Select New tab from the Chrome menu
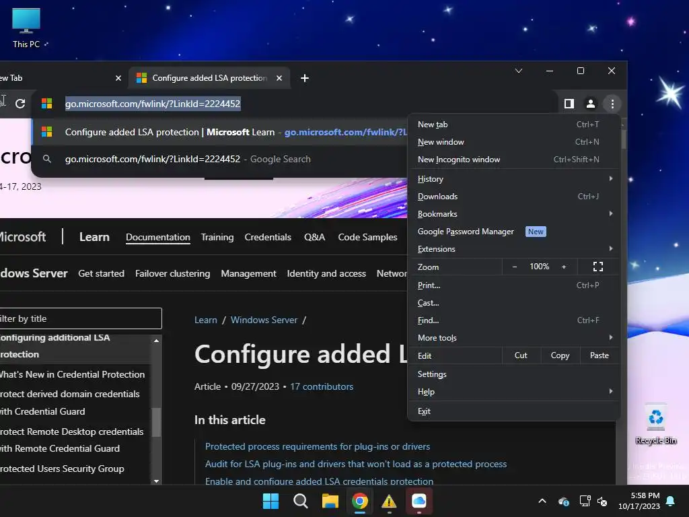 click(513, 125)
